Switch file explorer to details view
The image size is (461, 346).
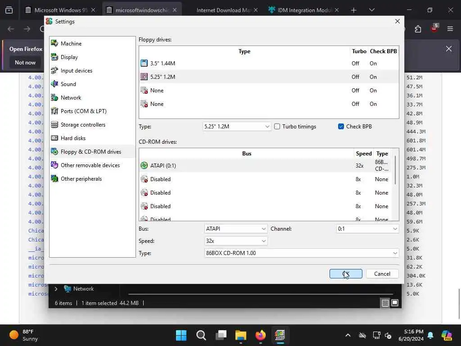click(x=385, y=303)
